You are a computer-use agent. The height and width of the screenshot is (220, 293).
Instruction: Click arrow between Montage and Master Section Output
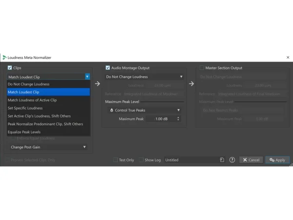[191, 84]
